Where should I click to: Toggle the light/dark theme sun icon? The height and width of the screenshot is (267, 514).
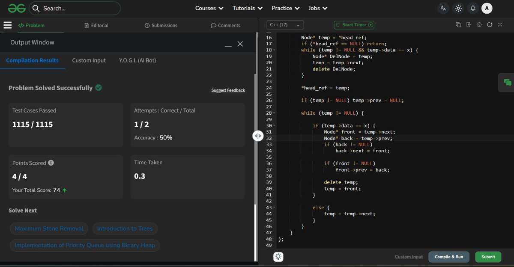pos(458,8)
